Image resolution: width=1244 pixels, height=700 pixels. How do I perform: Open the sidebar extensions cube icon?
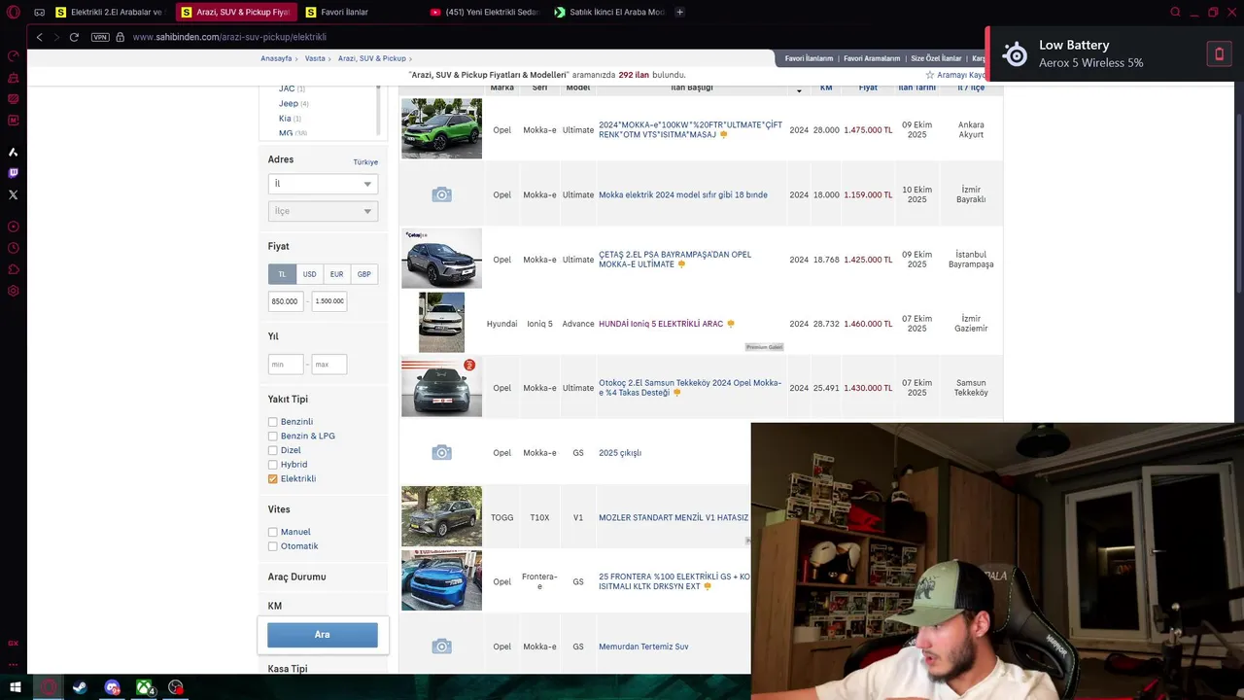[14, 269]
